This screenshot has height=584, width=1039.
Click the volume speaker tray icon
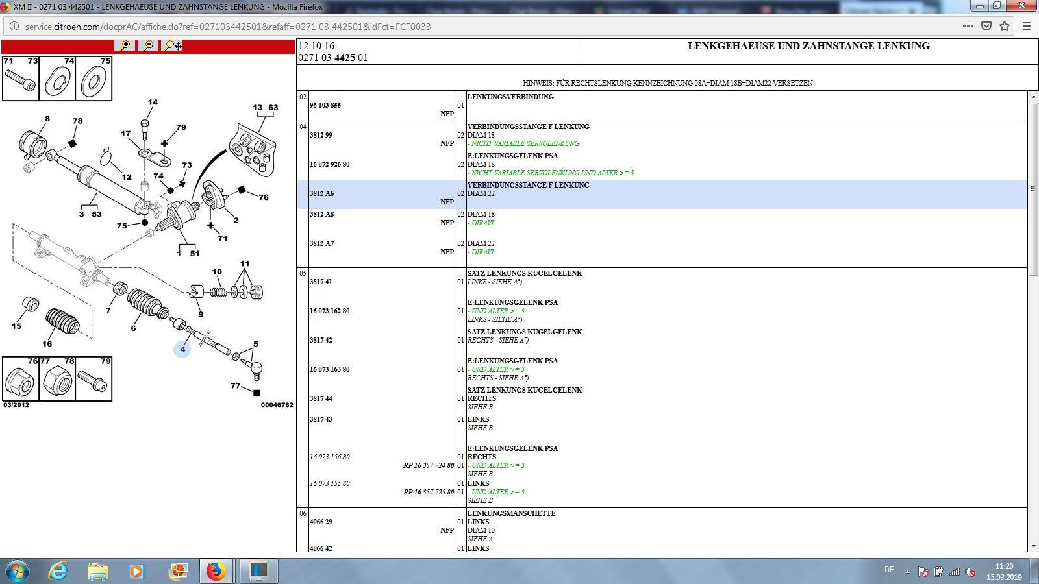coord(970,572)
